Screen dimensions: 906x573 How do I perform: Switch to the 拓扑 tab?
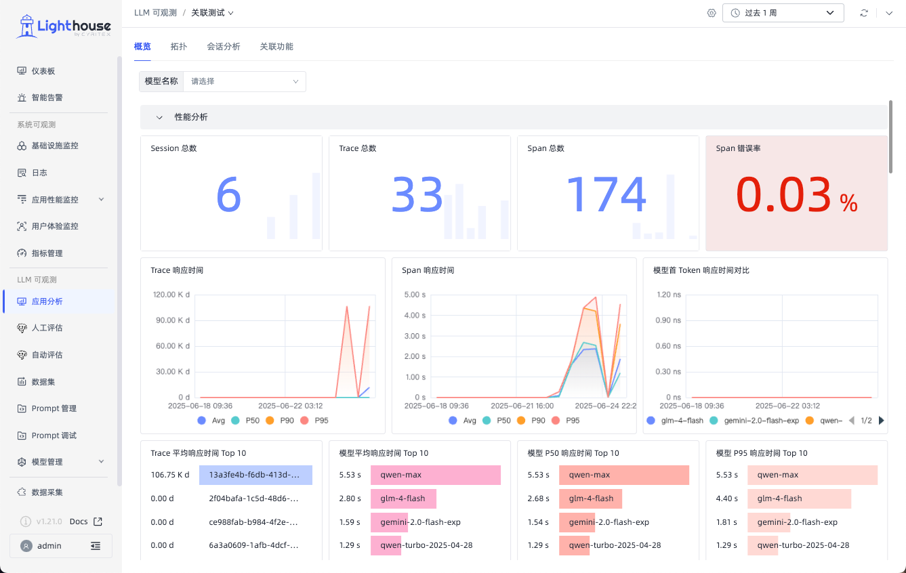click(179, 47)
